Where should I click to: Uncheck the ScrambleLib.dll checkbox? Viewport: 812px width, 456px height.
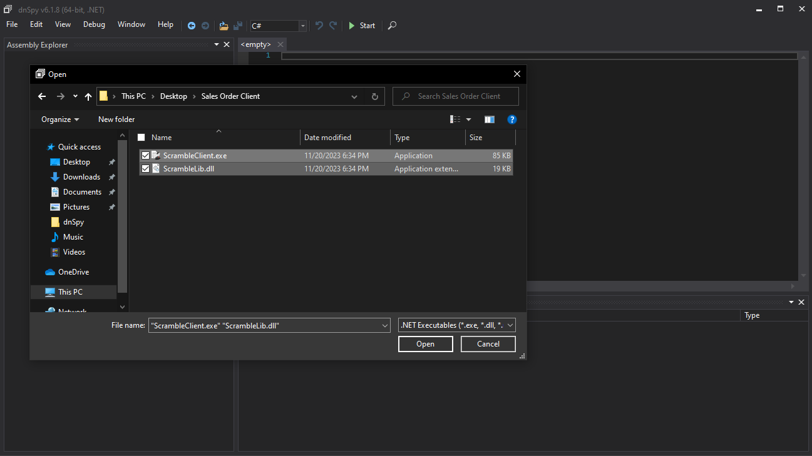[145, 169]
